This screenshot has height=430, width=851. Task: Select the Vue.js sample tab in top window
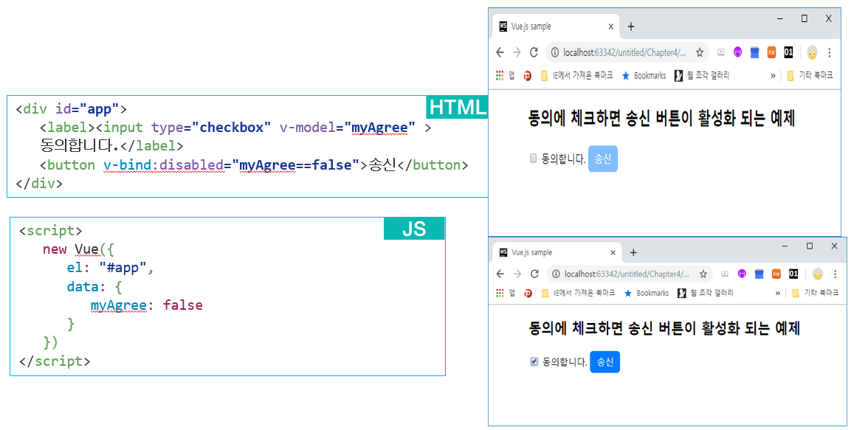pos(556,27)
